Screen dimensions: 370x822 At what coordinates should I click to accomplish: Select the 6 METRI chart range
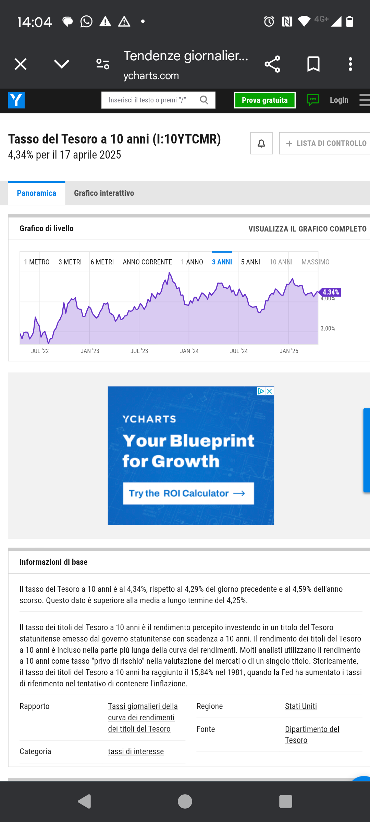point(102,262)
